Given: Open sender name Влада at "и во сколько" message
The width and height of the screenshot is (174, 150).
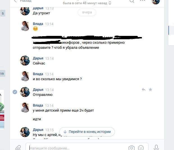Looking at the screenshot, I should point(38,74).
